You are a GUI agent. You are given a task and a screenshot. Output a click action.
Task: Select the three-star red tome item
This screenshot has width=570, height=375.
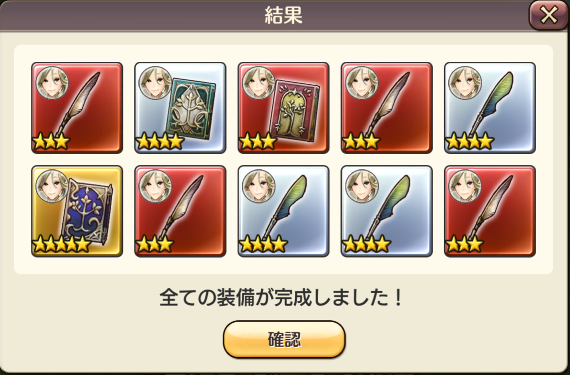click(283, 108)
